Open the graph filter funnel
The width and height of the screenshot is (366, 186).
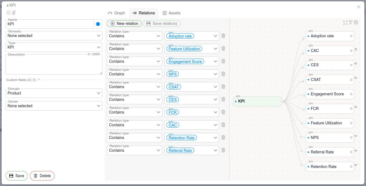coord(350,23)
